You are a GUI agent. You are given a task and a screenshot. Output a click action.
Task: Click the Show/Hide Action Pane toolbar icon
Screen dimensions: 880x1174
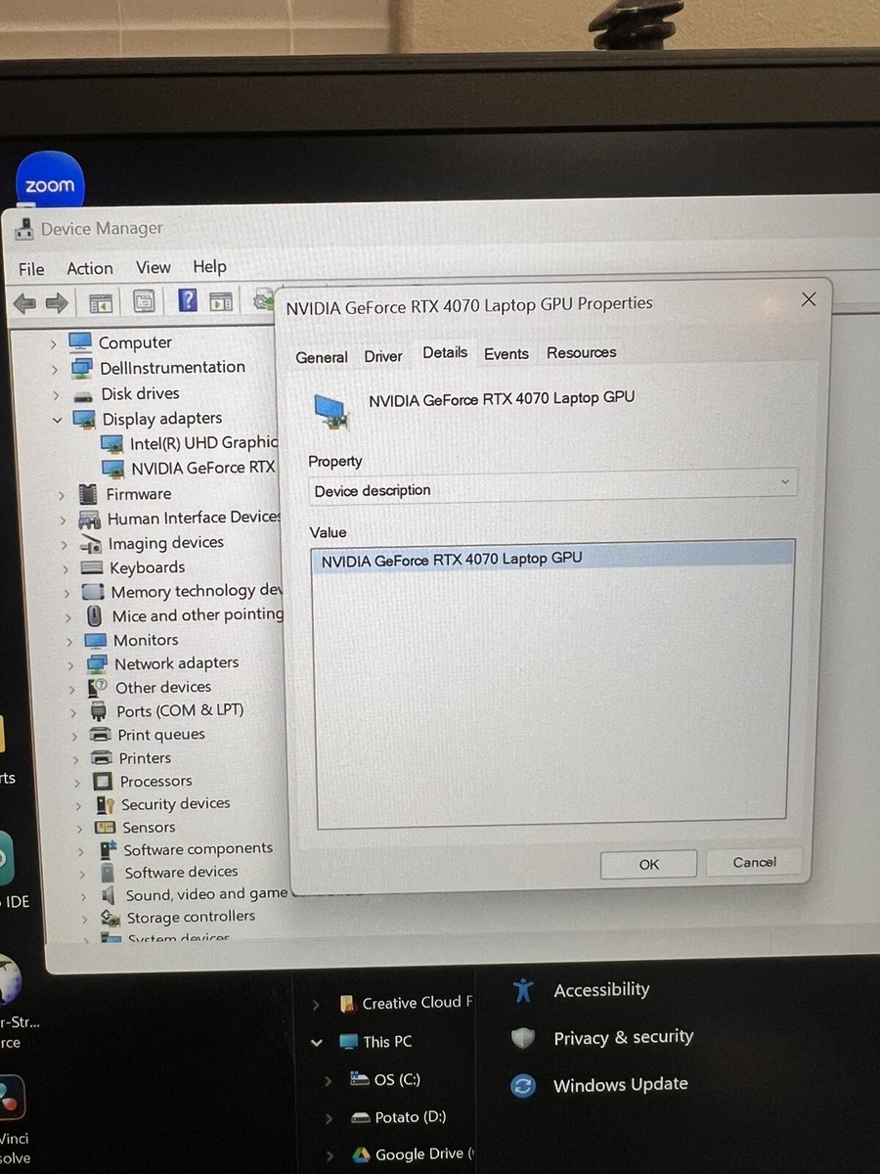(221, 300)
